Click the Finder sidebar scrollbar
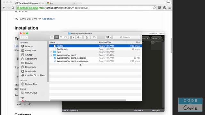The image size is (205, 115). coord(48,62)
